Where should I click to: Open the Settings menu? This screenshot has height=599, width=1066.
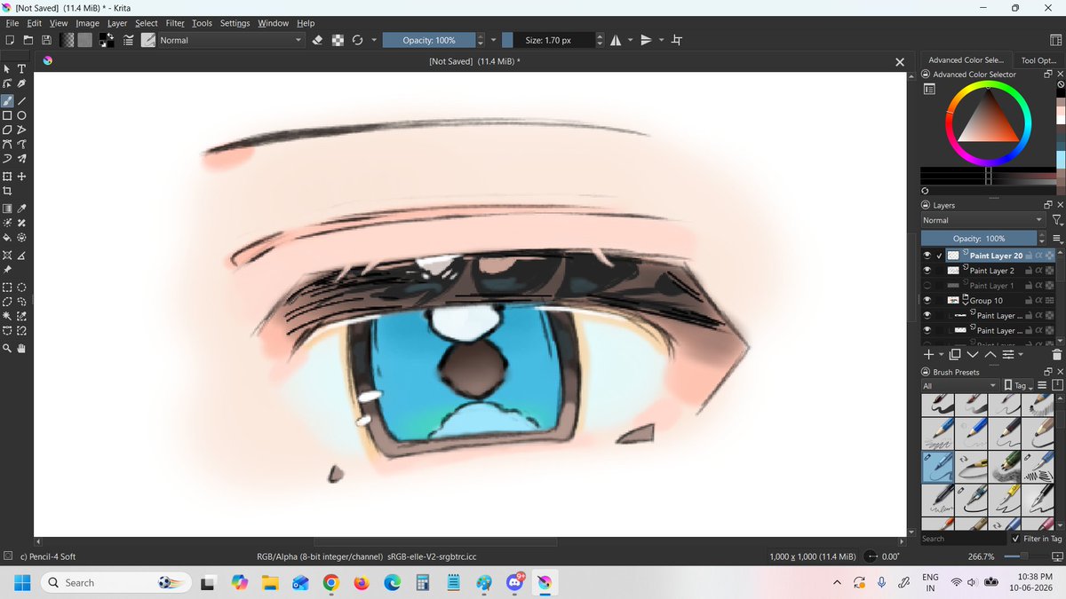pyautogui.click(x=235, y=23)
